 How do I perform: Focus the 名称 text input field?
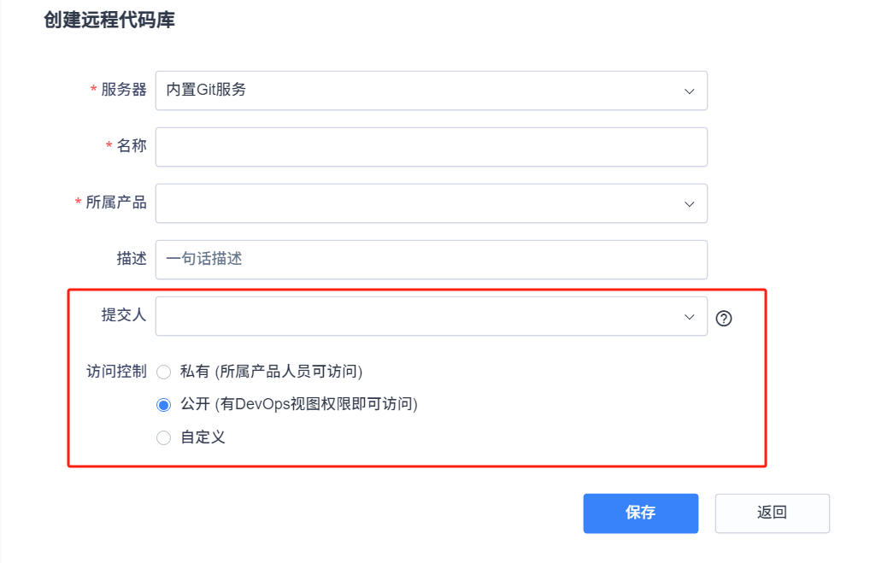click(x=431, y=147)
